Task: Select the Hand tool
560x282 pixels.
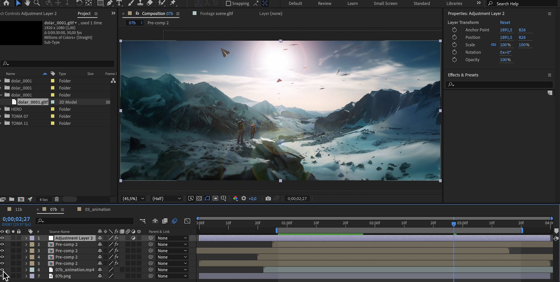Action: tap(27, 3)
